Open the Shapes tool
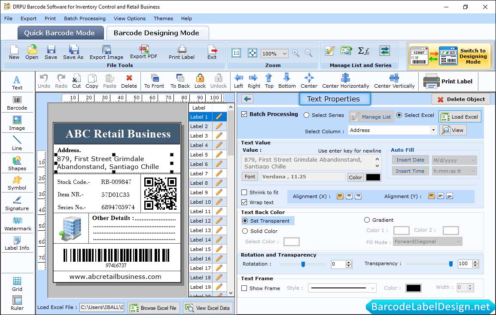This screenshot has height=315, width=496. [x=17, y=164]
